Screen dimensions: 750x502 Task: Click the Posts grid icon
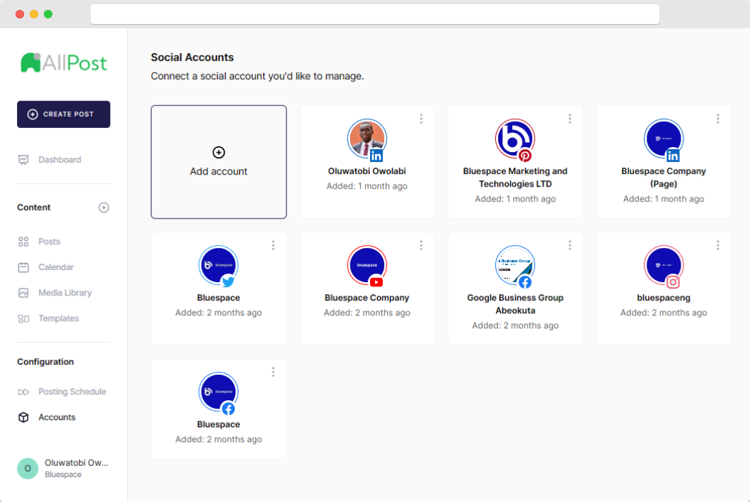[x=23, y=242]
